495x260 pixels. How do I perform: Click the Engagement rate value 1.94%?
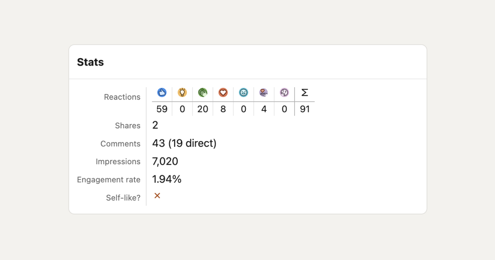point(167,179)
